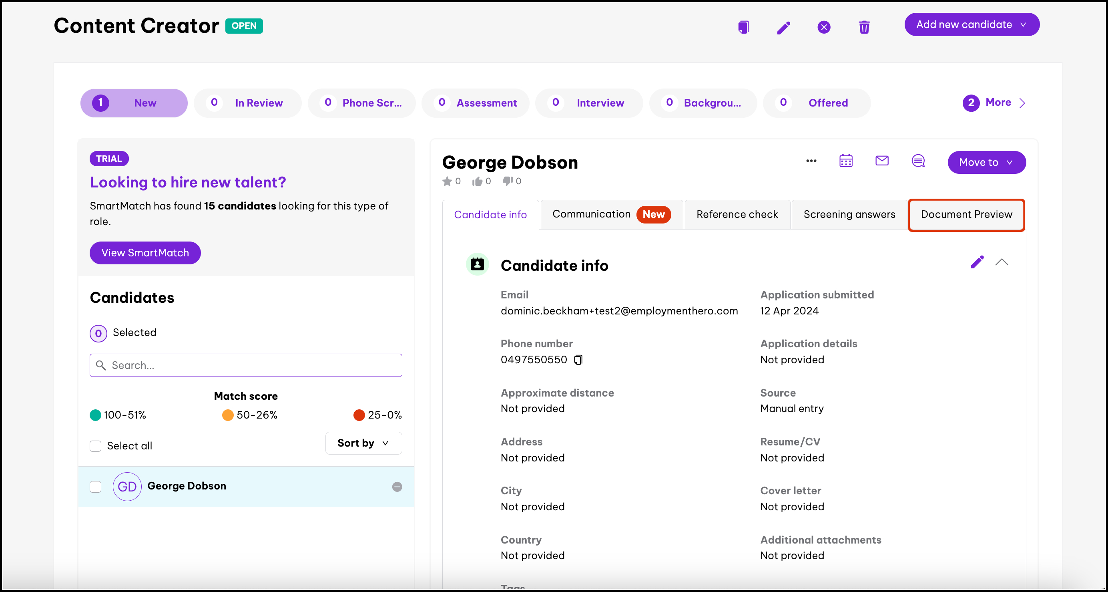Viewport: 1108px width, 592px height.
Task: Click the pencil icon beside Content Creator title
Action: [783, 28]
